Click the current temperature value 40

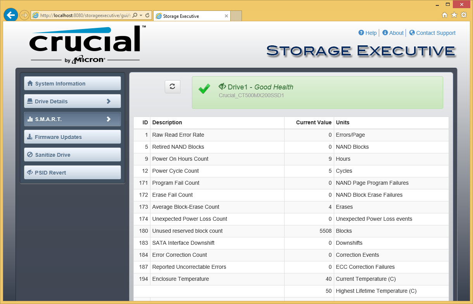(x=329, y=279)
